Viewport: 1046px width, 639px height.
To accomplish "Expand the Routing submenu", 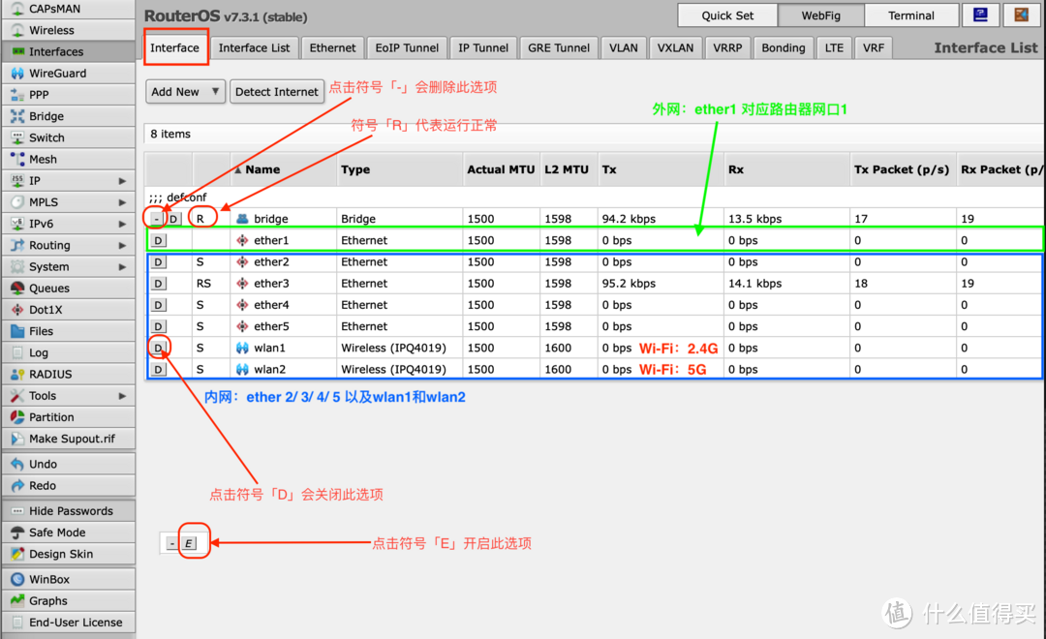I will coord(122,246).
